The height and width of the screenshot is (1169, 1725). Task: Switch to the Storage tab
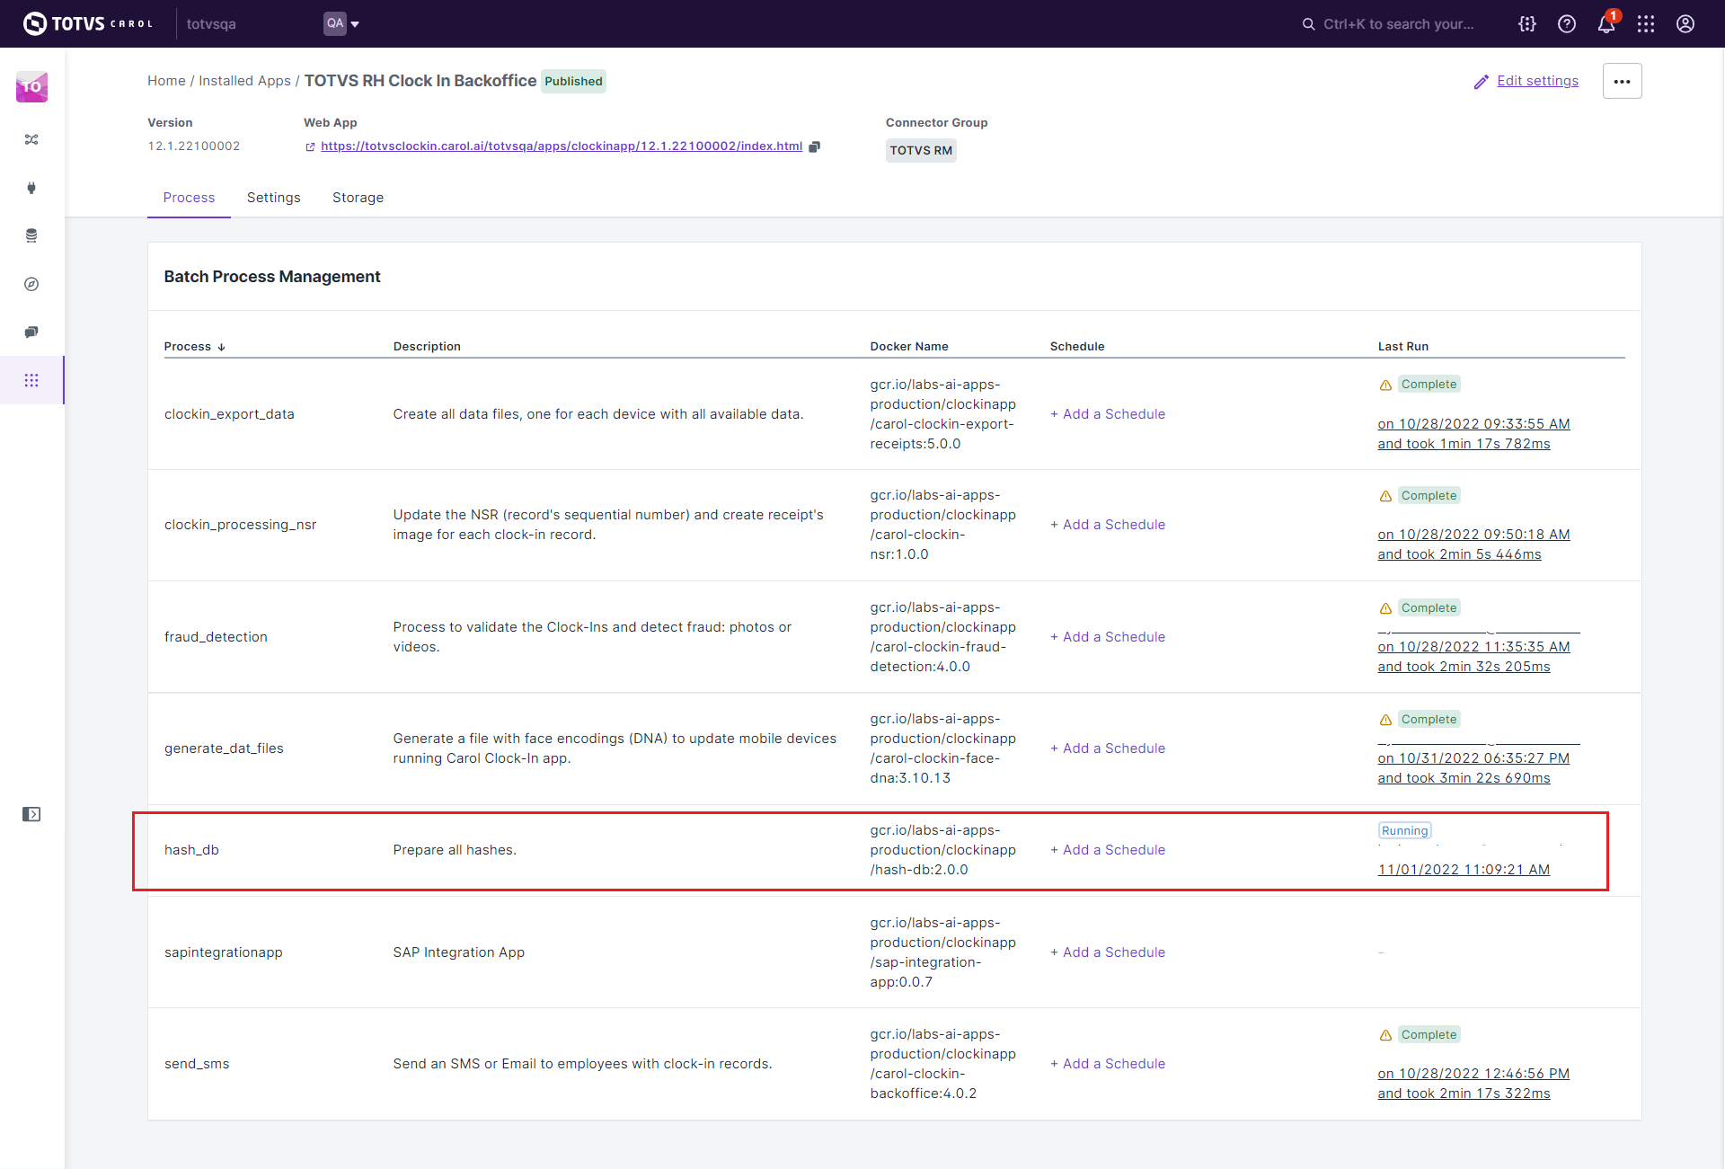(x=358, y=198)
